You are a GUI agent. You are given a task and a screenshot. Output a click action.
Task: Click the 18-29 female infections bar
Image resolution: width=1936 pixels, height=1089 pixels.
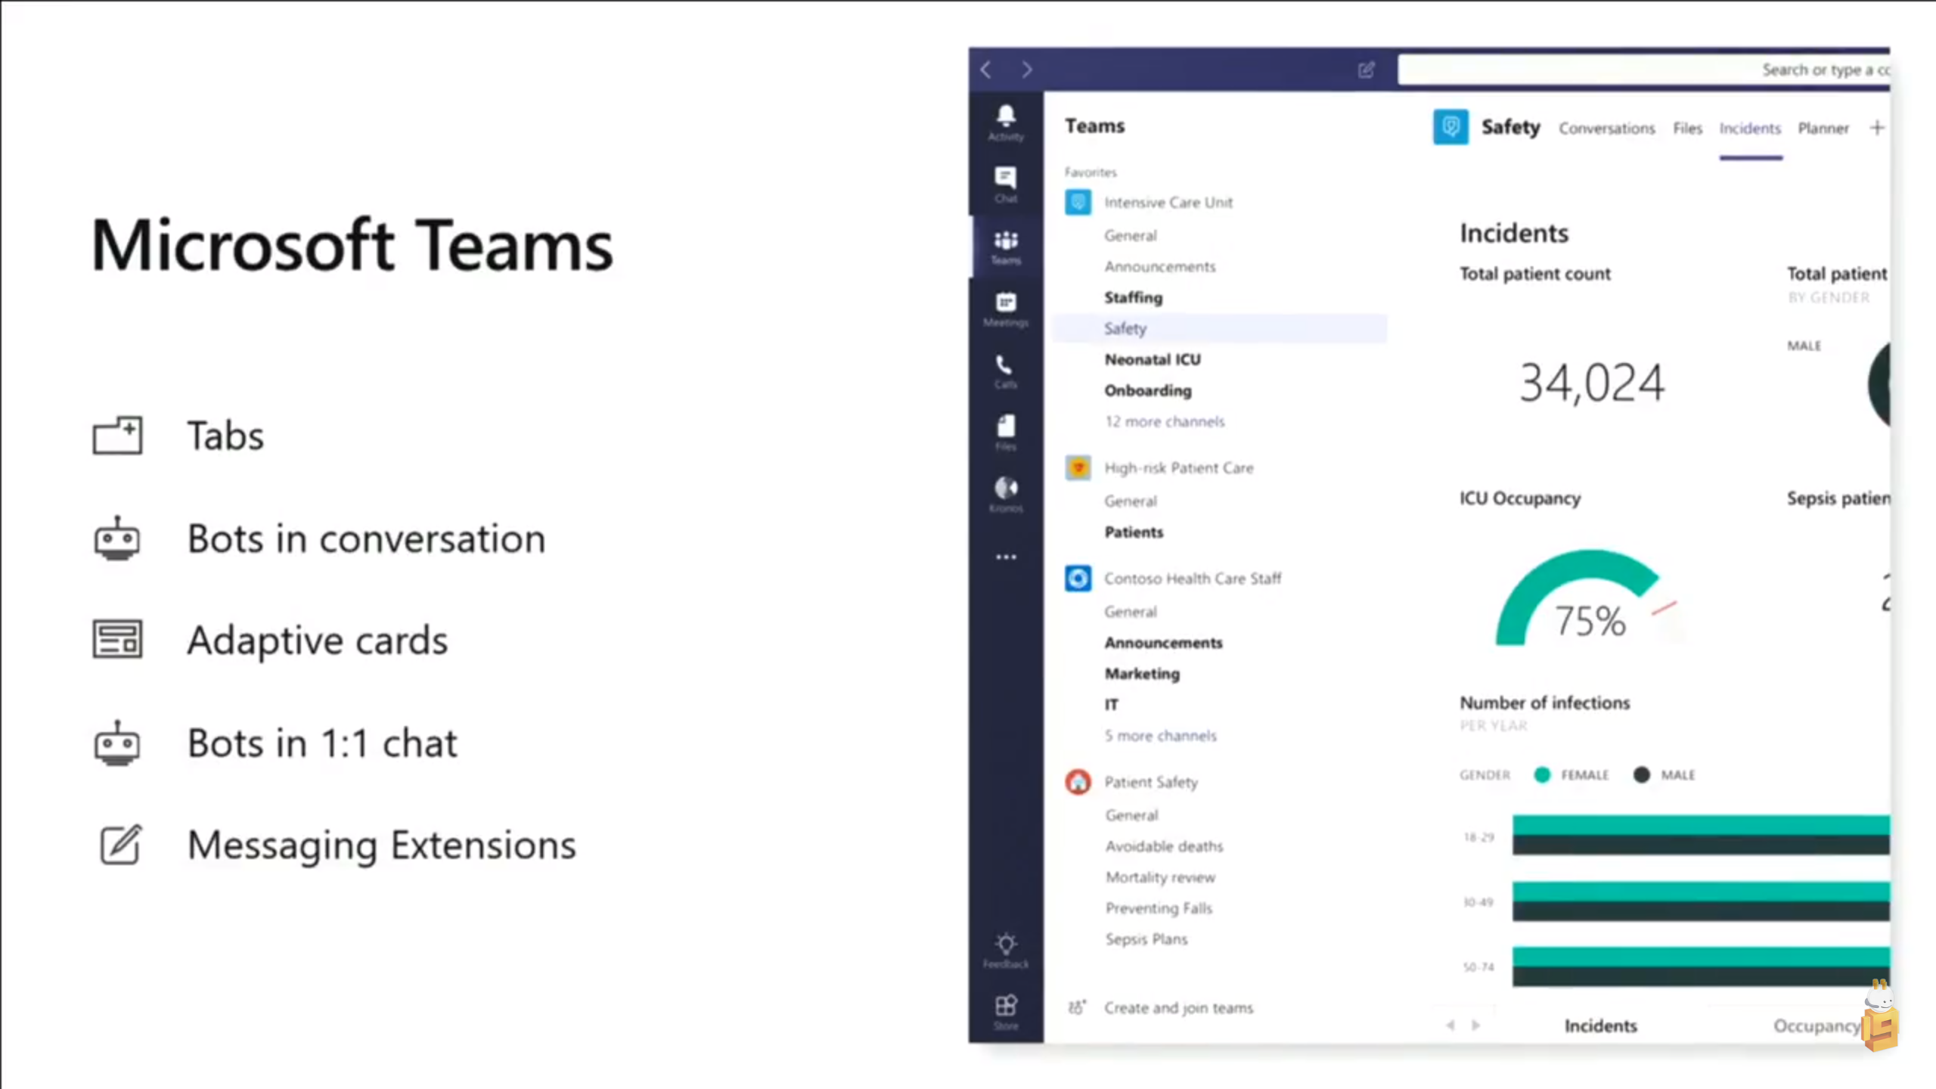1701,825
